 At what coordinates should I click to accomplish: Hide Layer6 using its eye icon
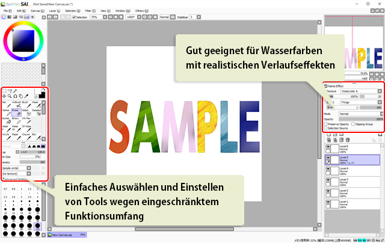tap(328, 148)
